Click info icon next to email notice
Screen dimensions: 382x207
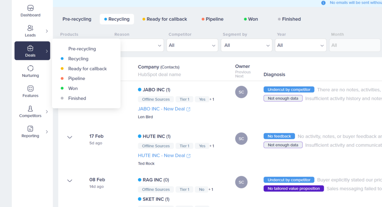tap(323, 3)
